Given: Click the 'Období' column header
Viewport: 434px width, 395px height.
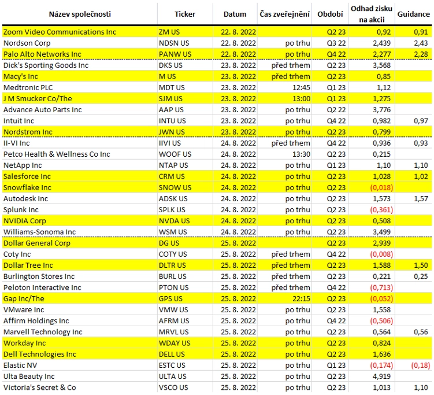Looking at the screenshot, I should click(x=330, y=14).
